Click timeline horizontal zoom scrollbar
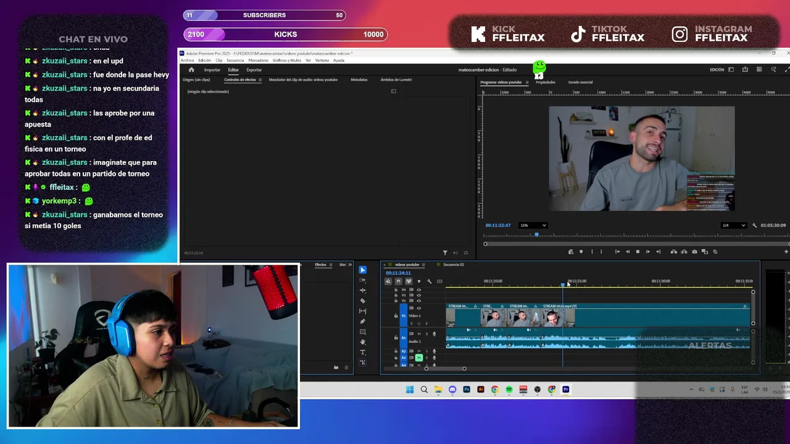 (x=445, y=369)
